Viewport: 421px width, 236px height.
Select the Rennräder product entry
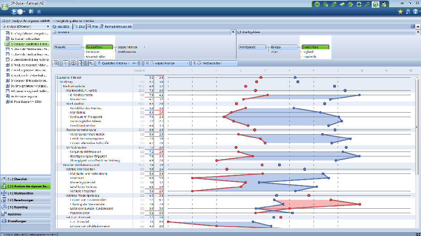[93, 52]
